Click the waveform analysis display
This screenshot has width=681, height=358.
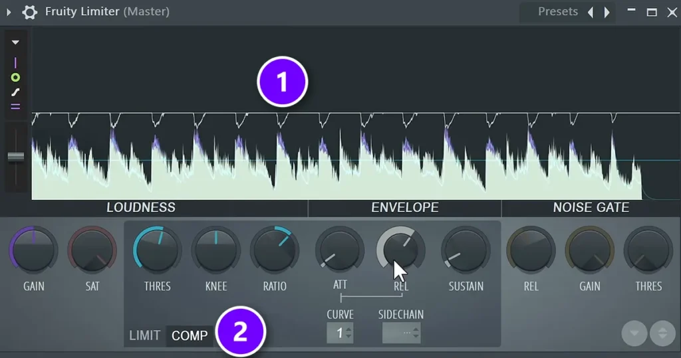[355, 115]
